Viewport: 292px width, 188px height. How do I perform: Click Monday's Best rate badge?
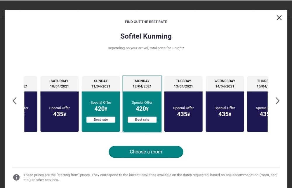[142, 120]
